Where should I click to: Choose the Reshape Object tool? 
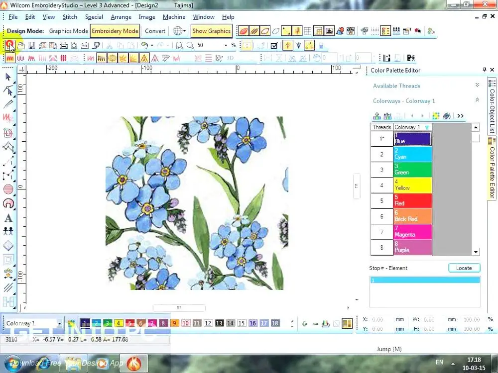point(8,91)
